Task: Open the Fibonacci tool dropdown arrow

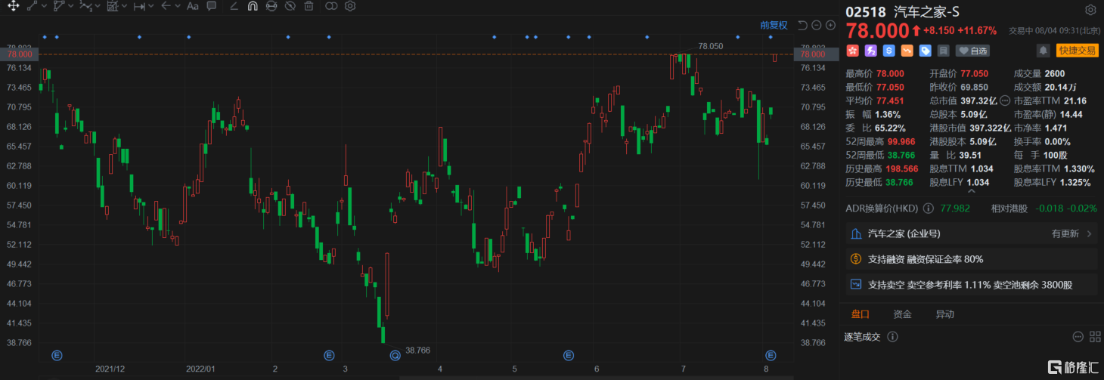Action: point(125,6)
